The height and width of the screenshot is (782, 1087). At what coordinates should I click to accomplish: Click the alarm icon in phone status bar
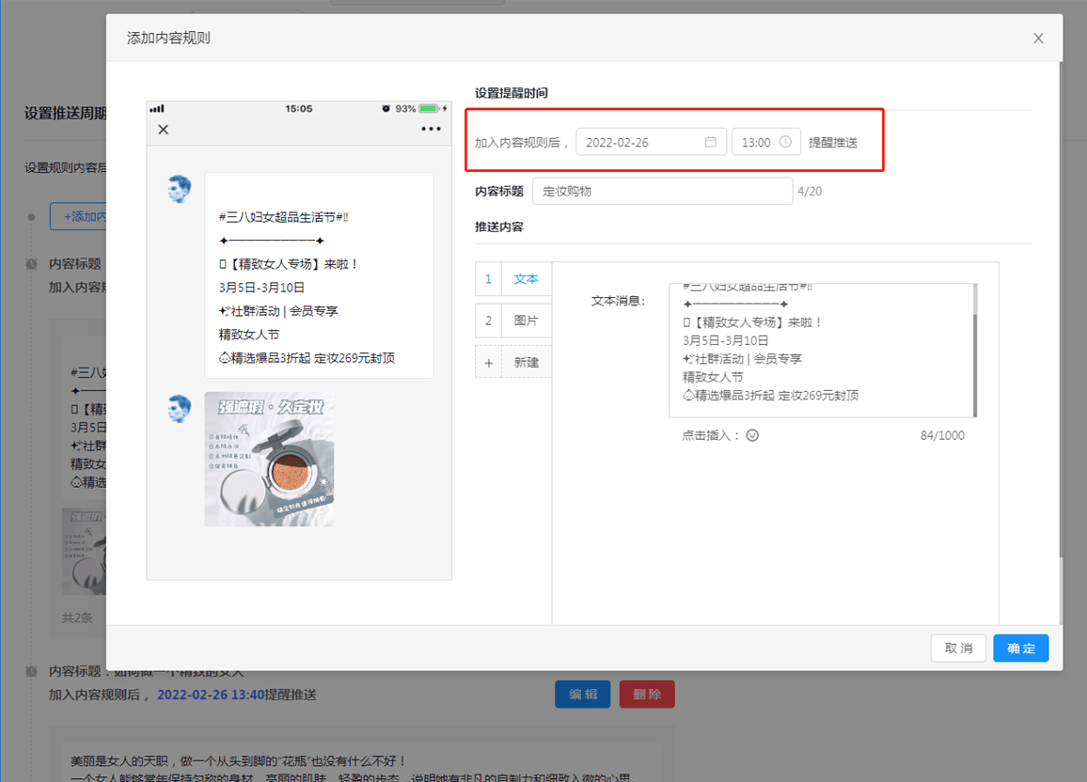coord(386,109)
